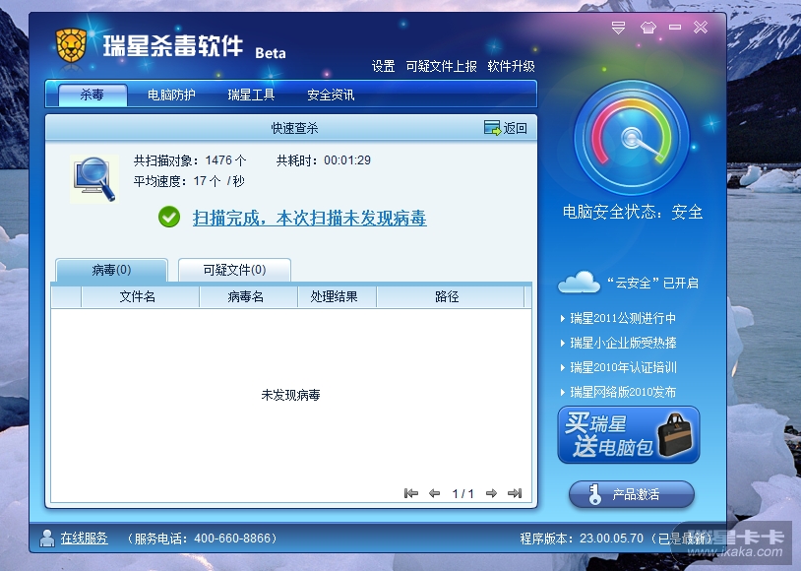Image resolution: width=801 pixels, height=571 pixels.
Task: Click the 产品激活 activation button
Action: click(x=632, y=494)
